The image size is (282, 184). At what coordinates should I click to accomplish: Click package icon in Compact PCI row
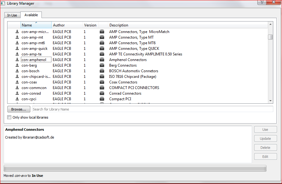(x=102, y=99)
